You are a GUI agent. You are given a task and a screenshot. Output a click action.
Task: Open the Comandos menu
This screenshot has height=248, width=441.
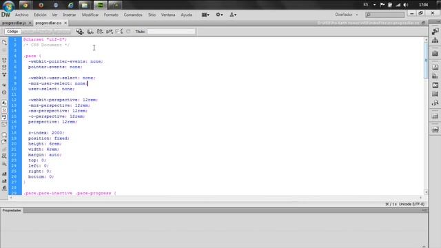pyautogui.click(x=133, y=14)
